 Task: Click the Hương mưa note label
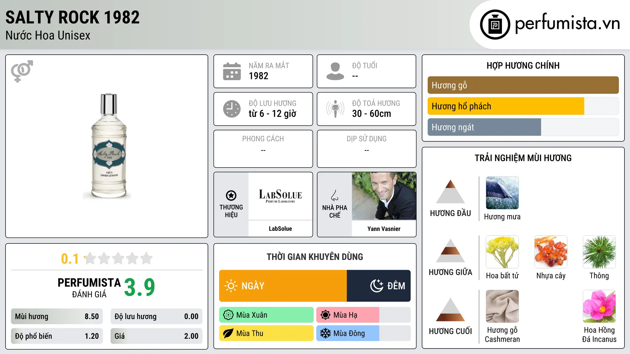pyautogui.click(x=502, y=217)
